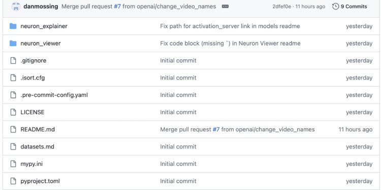Open the .isort.cfg file

[33, 78]
